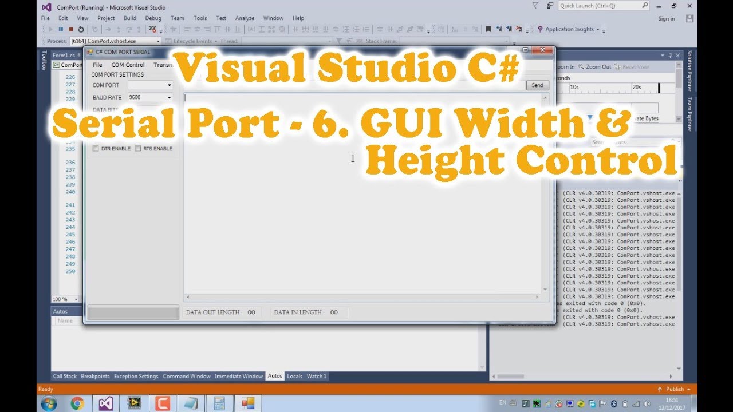Open Google Chrome from taskbar
The width and height of the screenshot is (733, 412).
click(x=77, y=403)
